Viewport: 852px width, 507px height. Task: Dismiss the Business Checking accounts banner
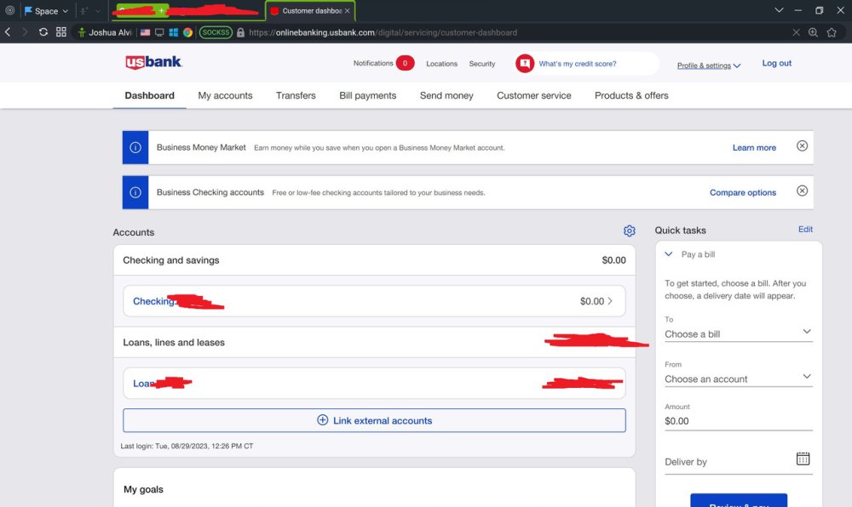802,191
